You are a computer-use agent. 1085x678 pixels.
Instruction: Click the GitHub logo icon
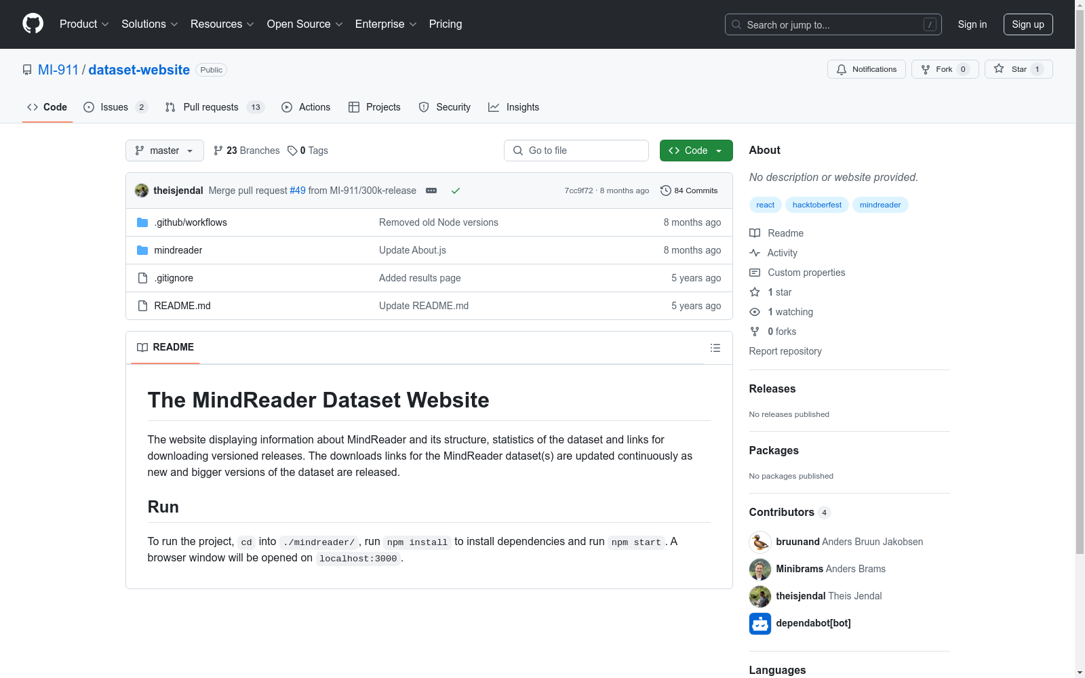point(33,24)
